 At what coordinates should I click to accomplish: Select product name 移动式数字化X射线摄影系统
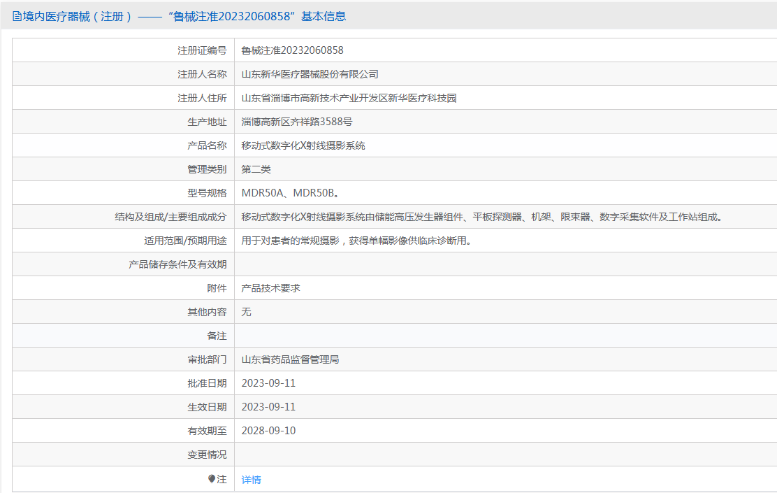(x=303, y=145)
